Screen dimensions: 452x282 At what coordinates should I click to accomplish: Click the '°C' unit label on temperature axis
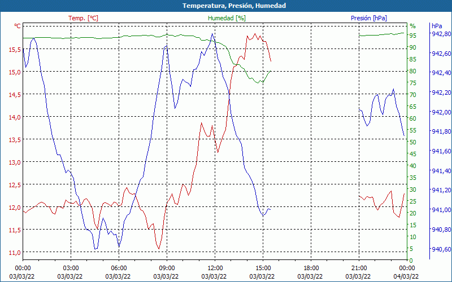pyautogui.click(x=18, y=26)
